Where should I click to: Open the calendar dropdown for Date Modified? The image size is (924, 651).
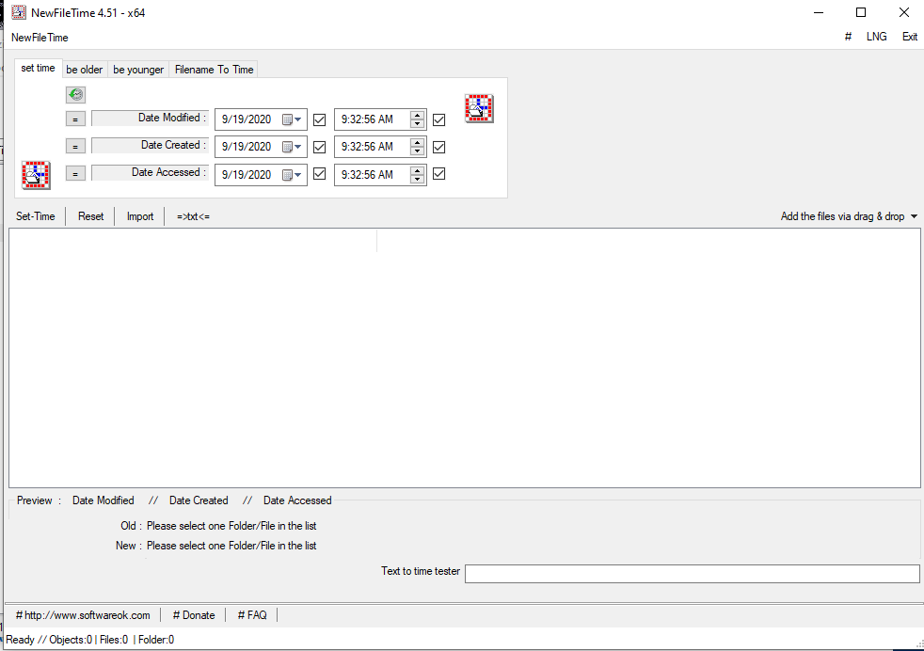[x=292, y=119]
